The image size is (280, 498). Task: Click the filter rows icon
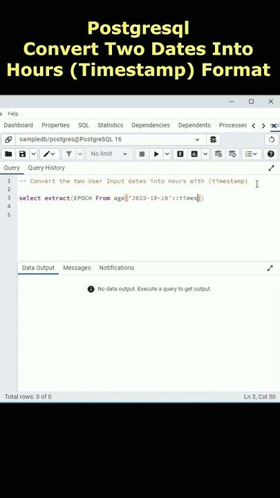pos(68,154)
